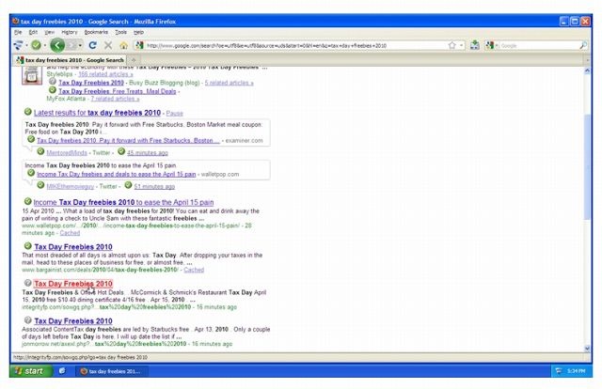
Task: Click rating icon beside Busy Buzz Blogging link
Action: [x=53, y=82]
